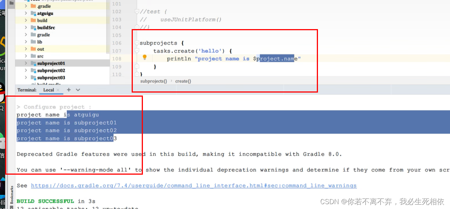This screenshot has height=209, width=450.
Task: Click the lightbulb quick-fix icon on line 108
Action: click(x=145, y=57)
